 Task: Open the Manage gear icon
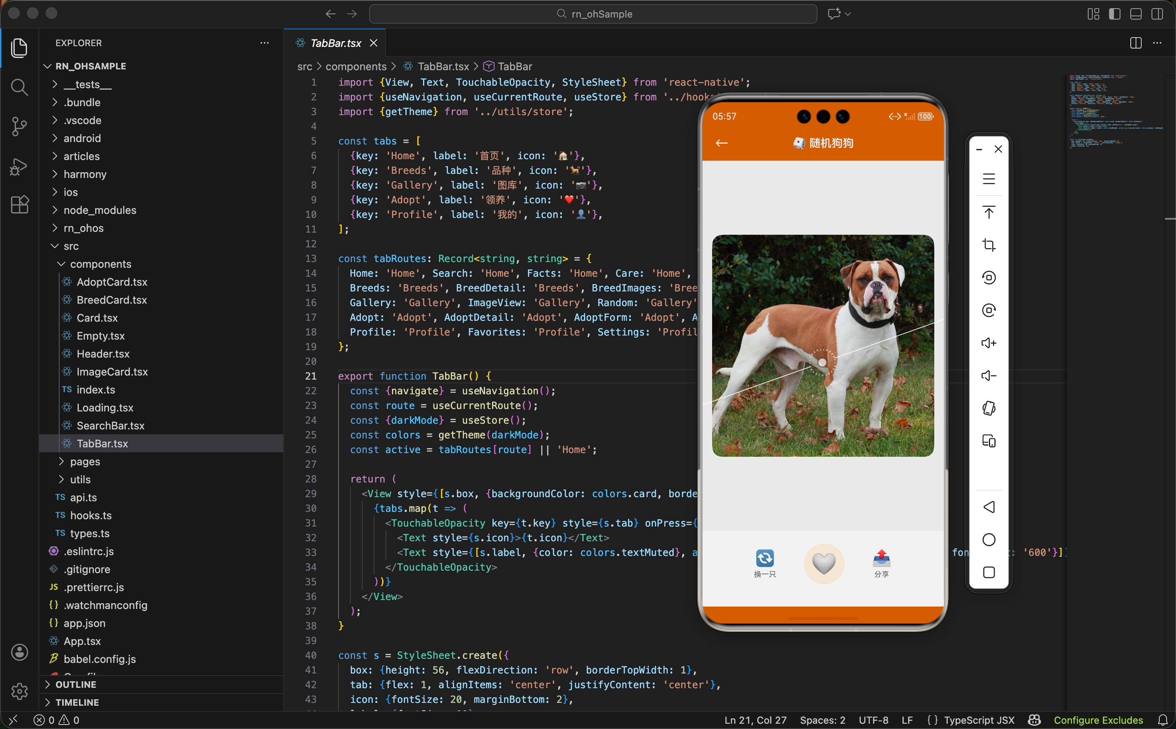click(19, 691)
